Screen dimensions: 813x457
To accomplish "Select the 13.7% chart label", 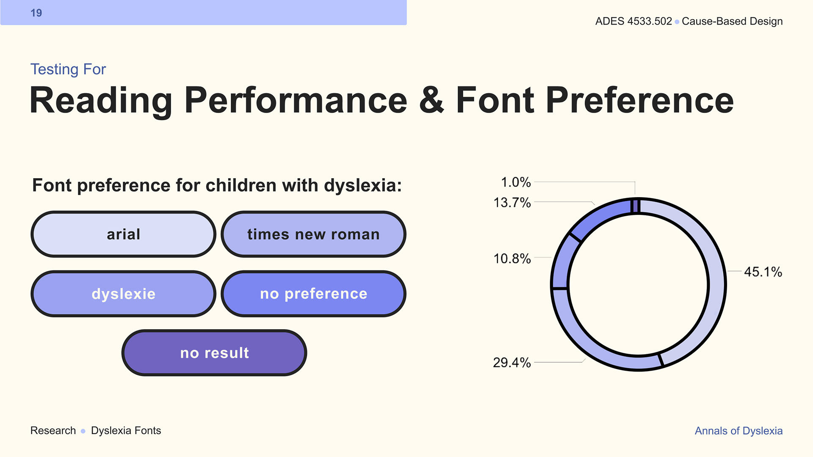I will pos(512,203).
